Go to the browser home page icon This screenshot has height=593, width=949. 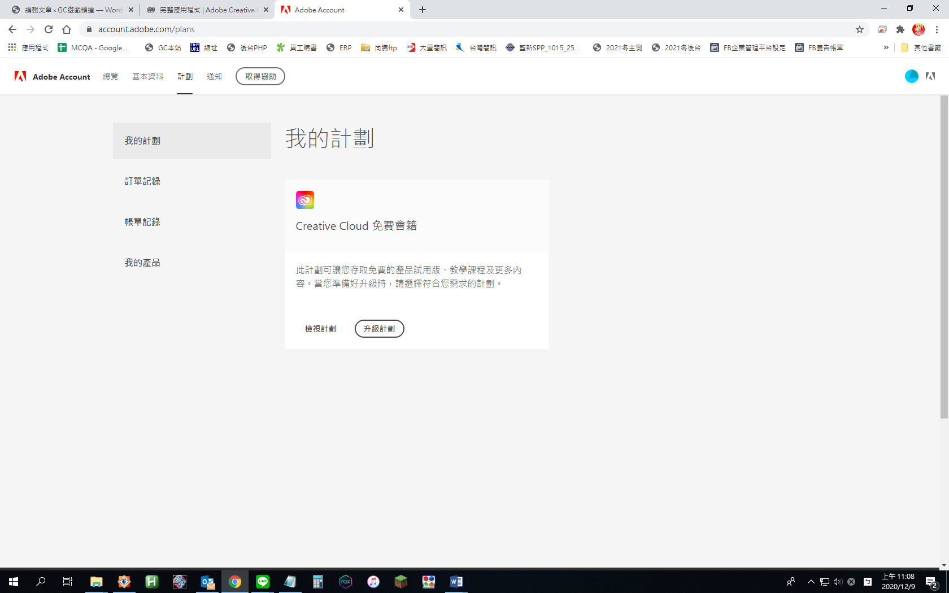point(67,29)
